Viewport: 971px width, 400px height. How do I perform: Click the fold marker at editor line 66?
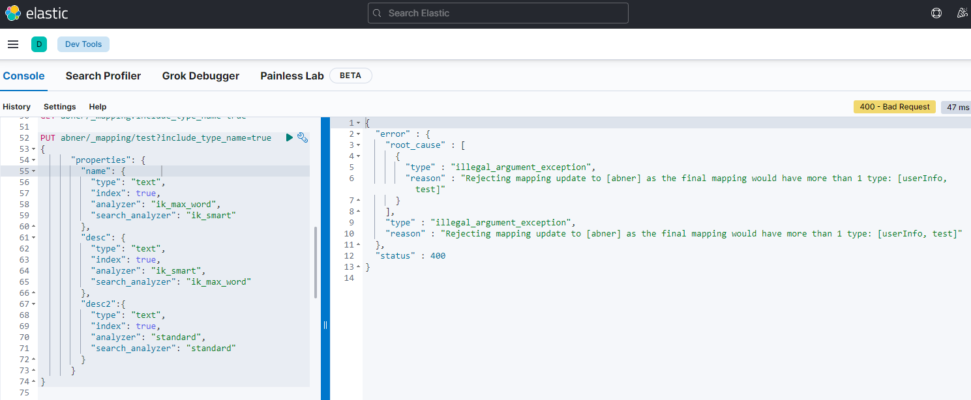tap(33, 293)
